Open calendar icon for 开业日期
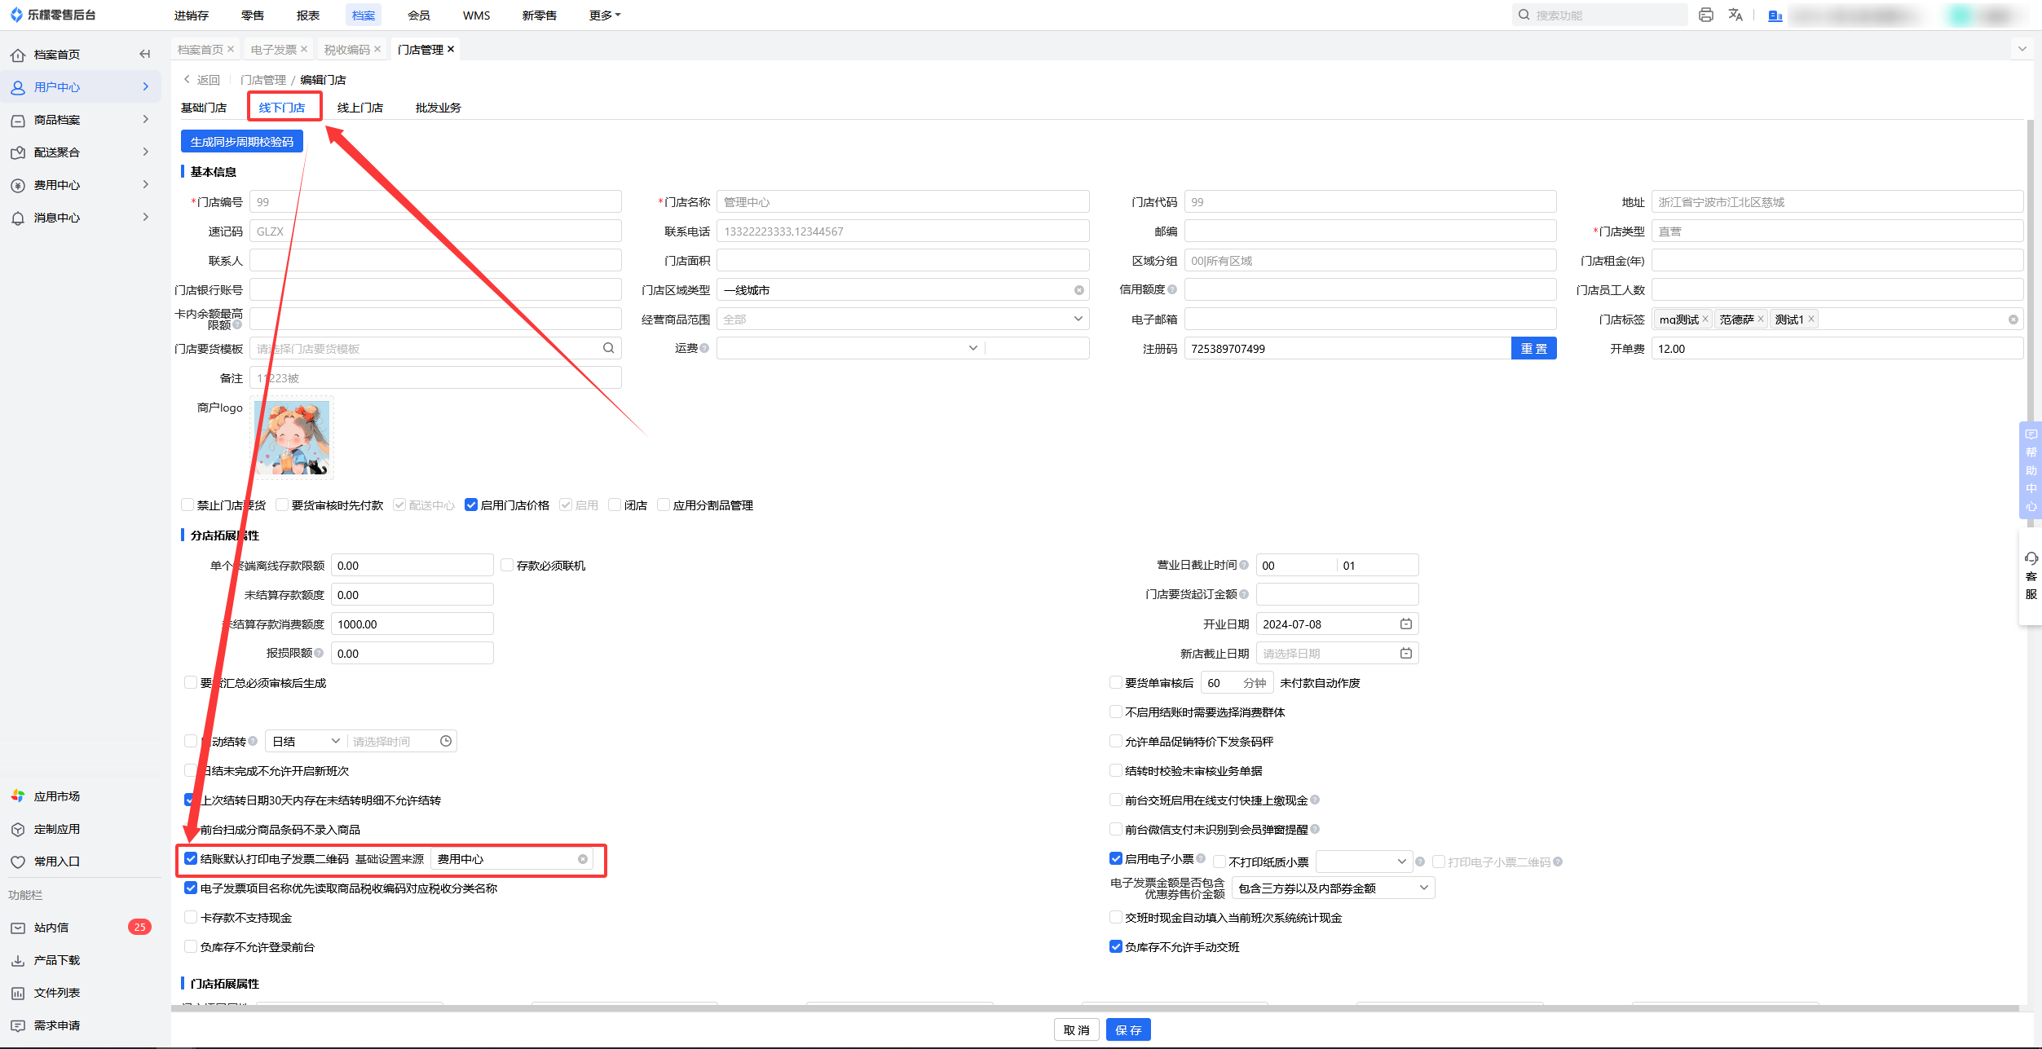This screenshot has height=1049, width=2042. click(x=1405, y=624)
